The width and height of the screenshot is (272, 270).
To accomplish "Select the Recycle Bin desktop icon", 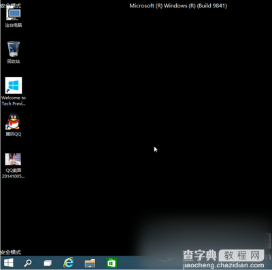I will pos(14,49).
